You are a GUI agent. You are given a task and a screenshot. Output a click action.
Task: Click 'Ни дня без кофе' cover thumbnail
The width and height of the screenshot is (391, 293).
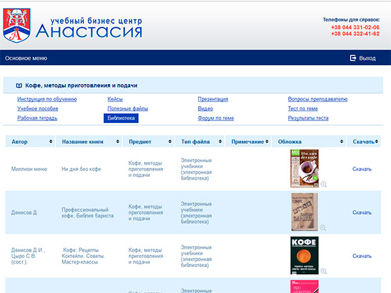tap(304, 168)
